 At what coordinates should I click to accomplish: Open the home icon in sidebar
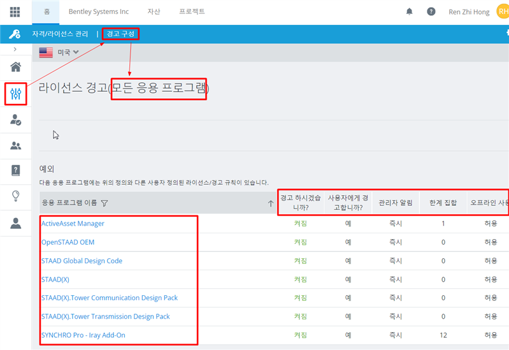[x=15, y=68]
